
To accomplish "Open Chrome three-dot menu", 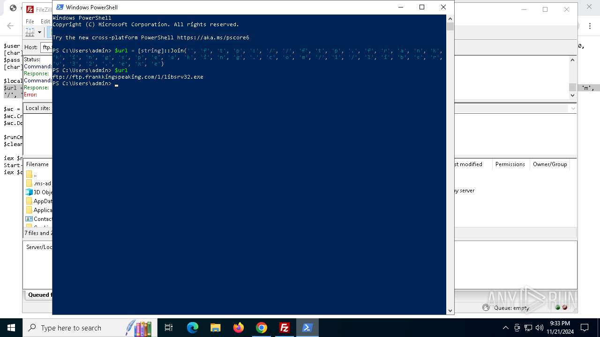I will coord(589,26).
